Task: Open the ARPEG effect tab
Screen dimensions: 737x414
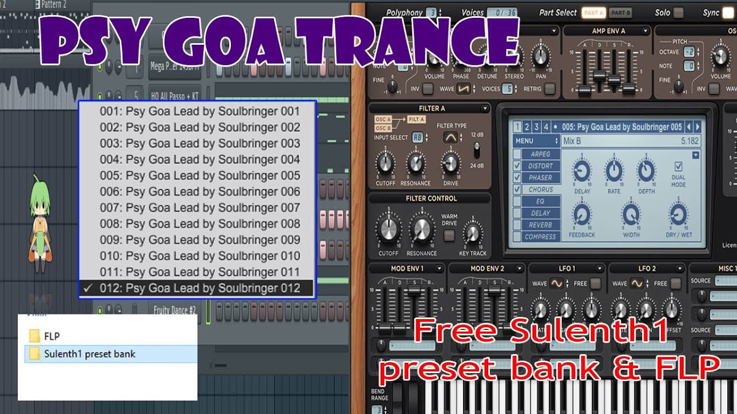Action: pos(541,154)
